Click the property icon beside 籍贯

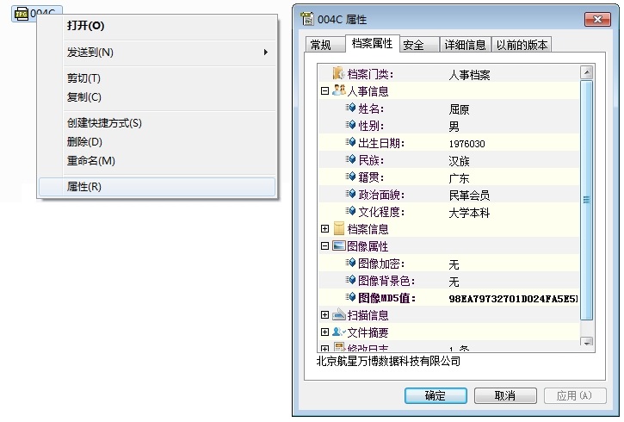coord(350,177)
